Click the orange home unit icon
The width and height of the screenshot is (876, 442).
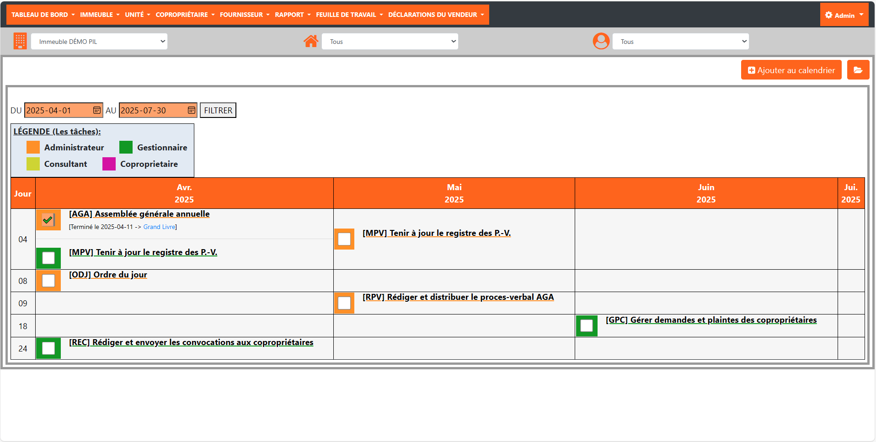click(311, 41)
